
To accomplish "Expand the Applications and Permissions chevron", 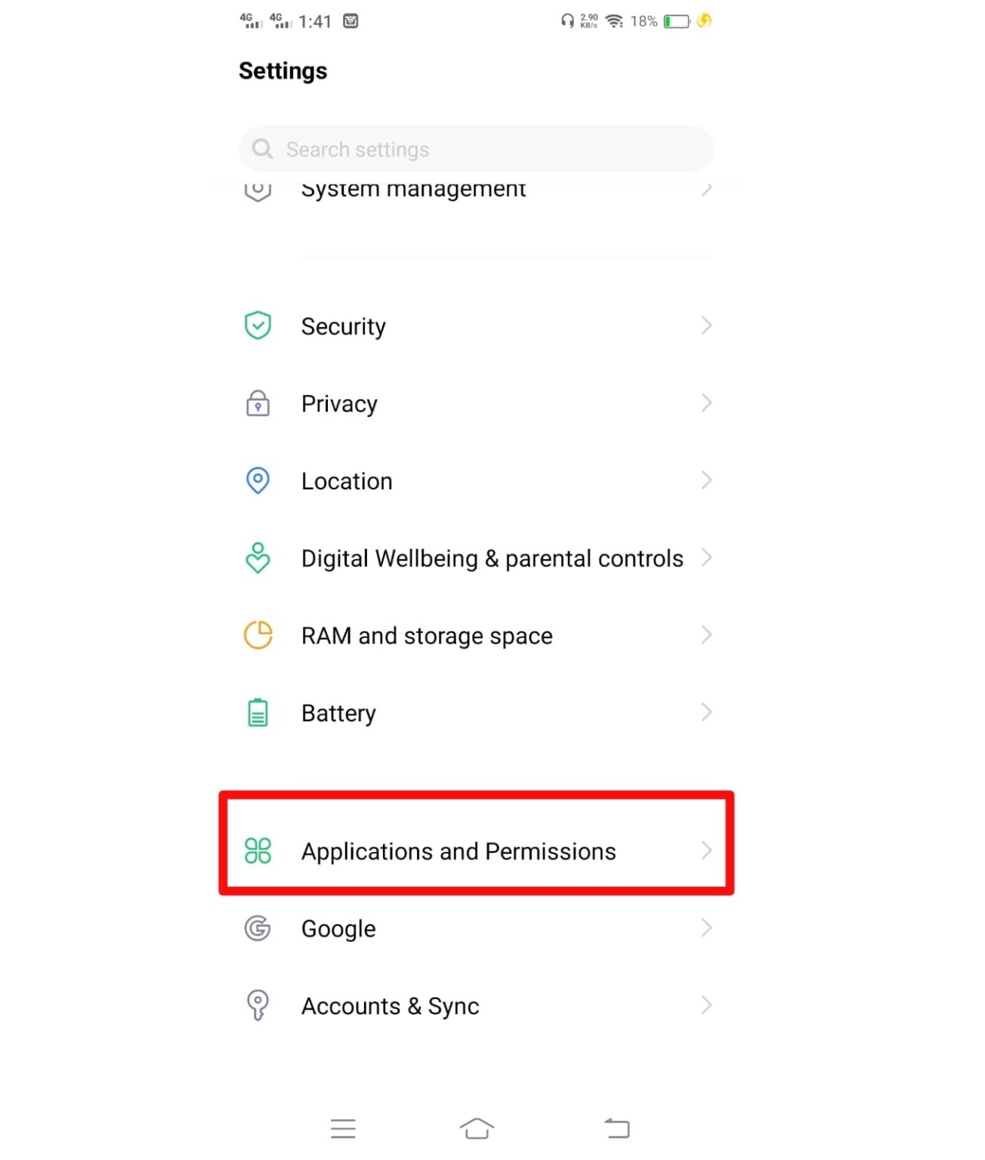I will click(706, 851).
